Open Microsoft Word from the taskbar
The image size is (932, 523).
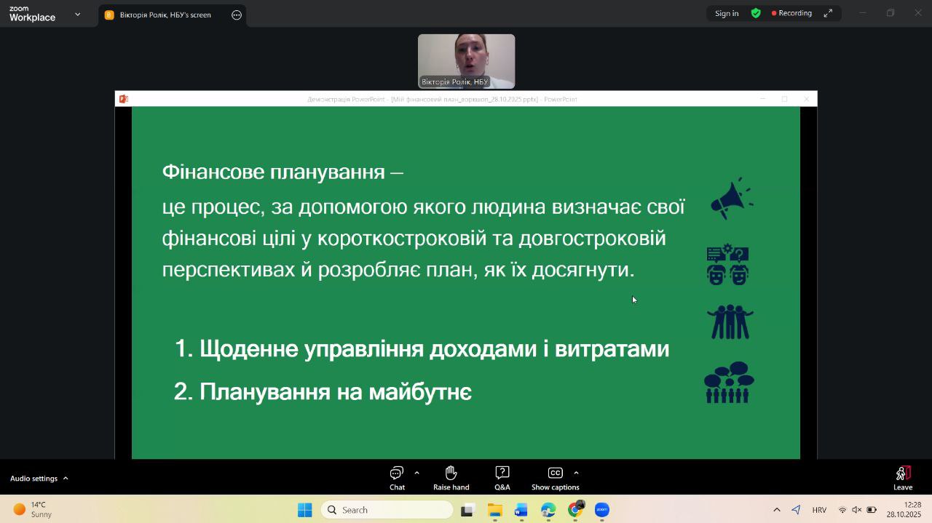pos(521,510)
